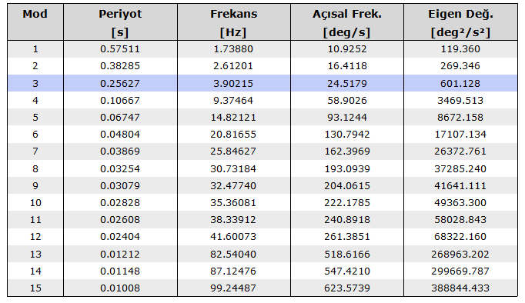Select the row for Mod 1
This screenshot has width=525, height=303.
[x=262, y=49]
